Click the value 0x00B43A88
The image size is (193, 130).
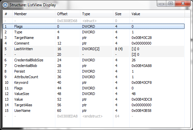point(142,66)
